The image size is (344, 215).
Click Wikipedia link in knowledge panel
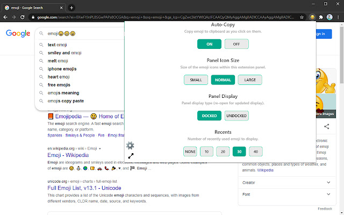pos(265,170)
